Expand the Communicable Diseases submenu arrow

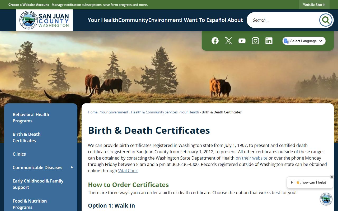pos(72,167)
